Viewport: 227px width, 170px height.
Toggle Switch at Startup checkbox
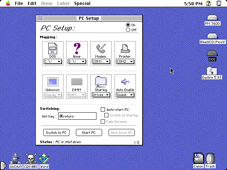[106, 115]
